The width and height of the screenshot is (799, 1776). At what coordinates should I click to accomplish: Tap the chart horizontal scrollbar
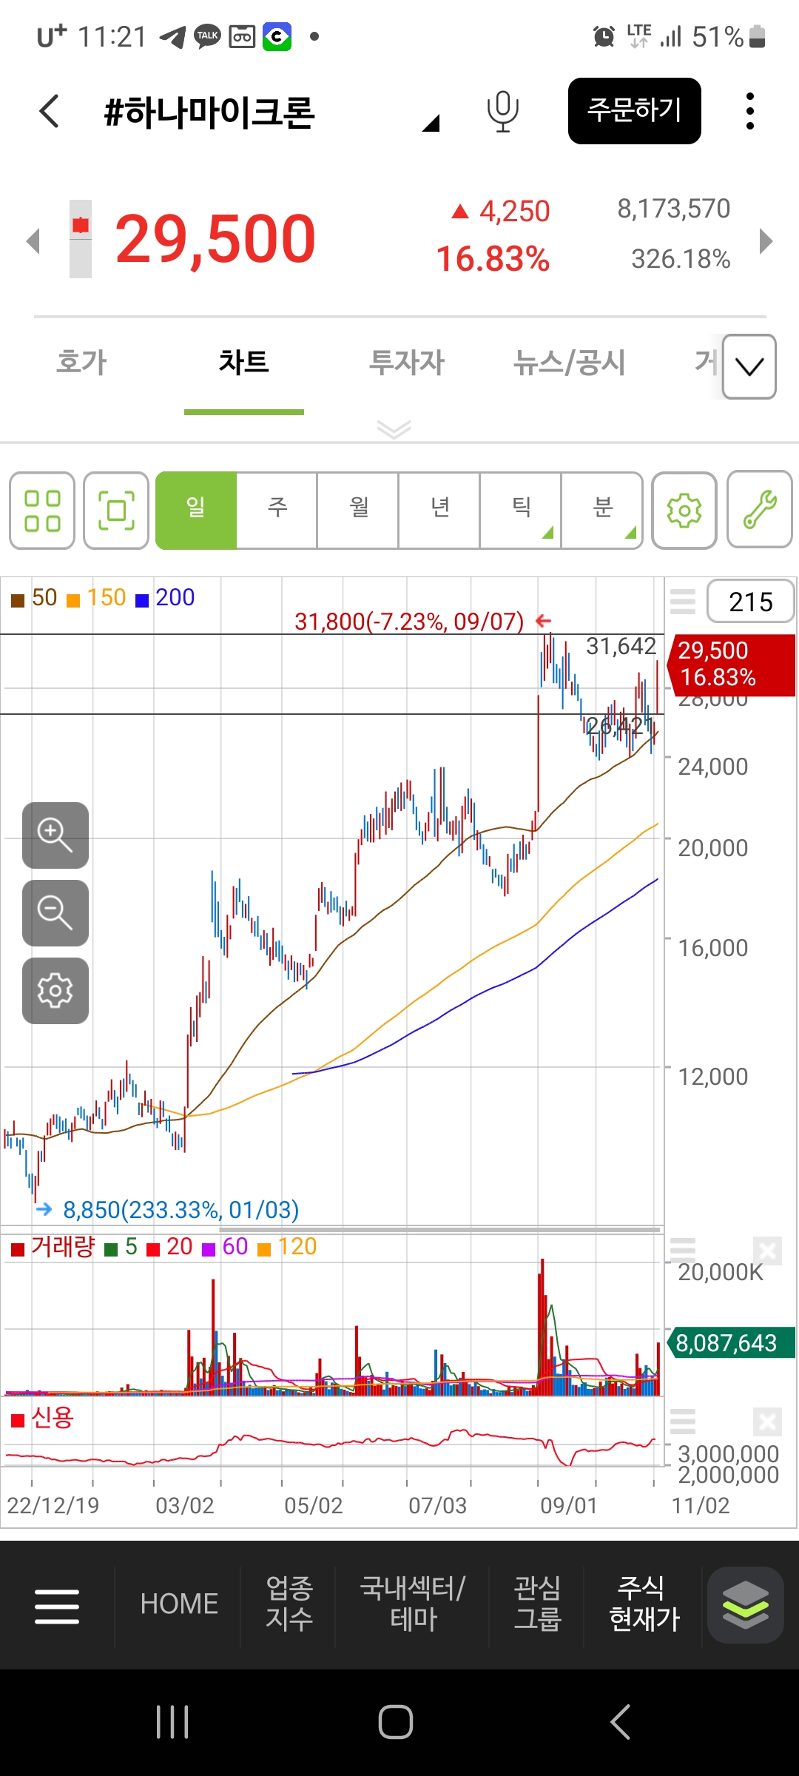439,1230
